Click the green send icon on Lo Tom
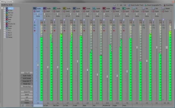 (x=64, y=25)
